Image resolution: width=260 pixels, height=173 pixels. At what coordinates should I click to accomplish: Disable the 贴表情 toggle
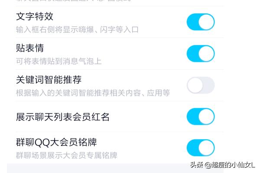[x=201, y=54]
